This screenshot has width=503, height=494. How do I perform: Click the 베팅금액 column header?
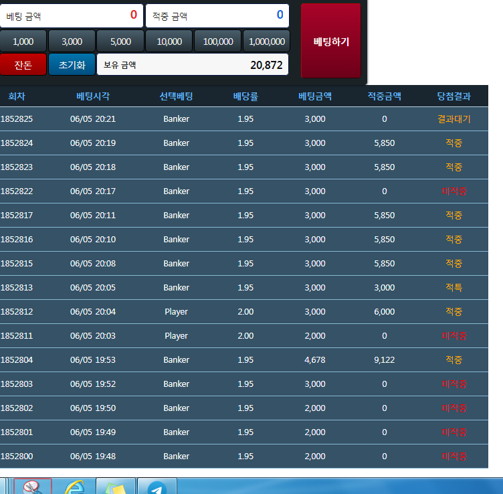[315, 96]
